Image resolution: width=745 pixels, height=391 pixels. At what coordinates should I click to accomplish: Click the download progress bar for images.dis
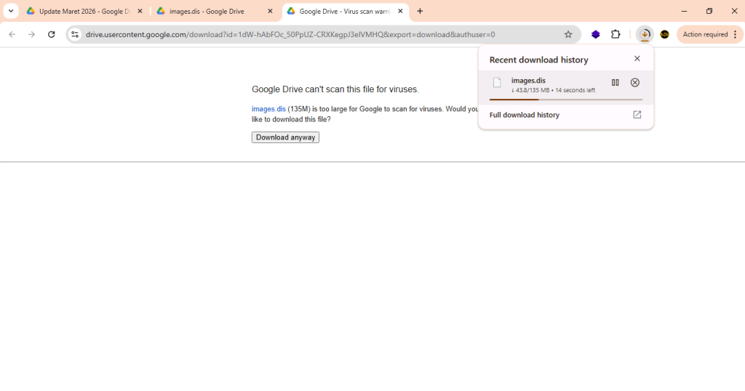pos(565,100)
